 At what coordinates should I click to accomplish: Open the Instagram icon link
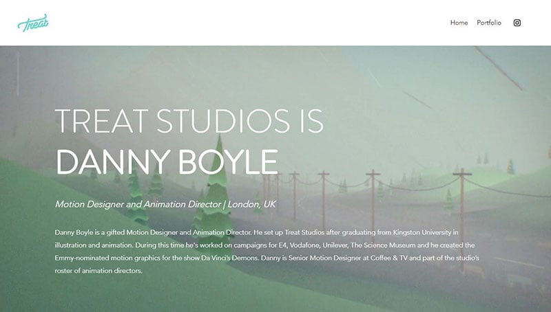coord(517,23)
